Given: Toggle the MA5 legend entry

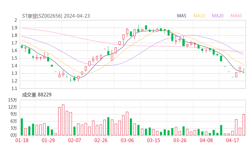Looking at the screenshot, I should tap(181, 16).
